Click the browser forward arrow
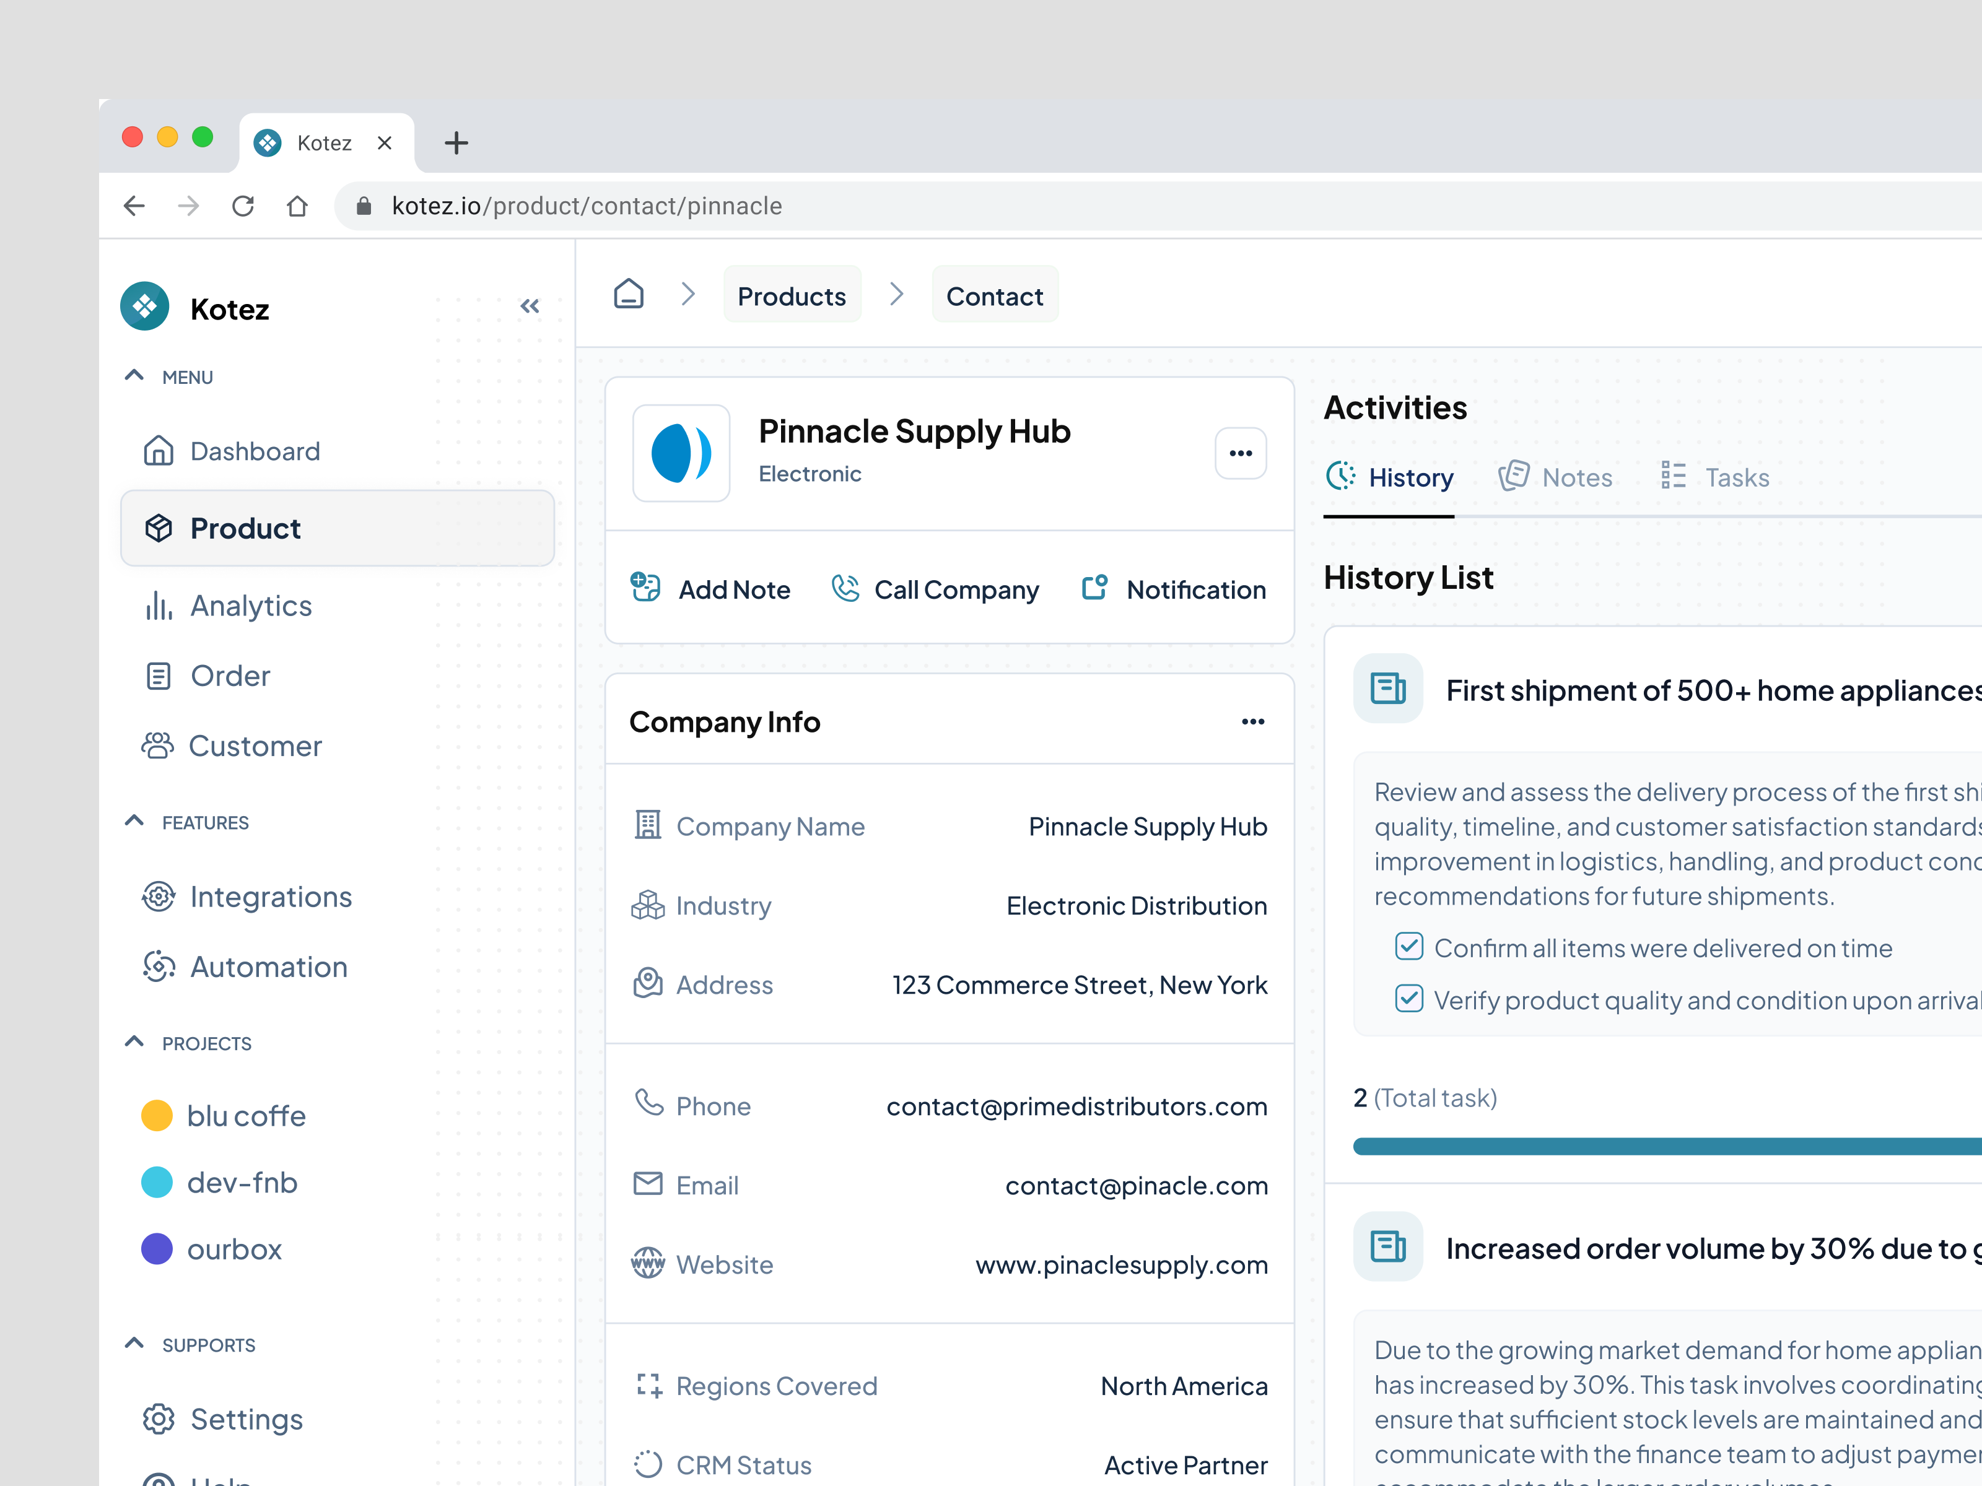The width and height of the screenshot is (1982, 1486). pyautogui.click(x=188, y=206)
